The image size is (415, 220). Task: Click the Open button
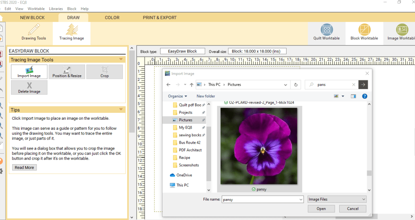click(321, 209)
